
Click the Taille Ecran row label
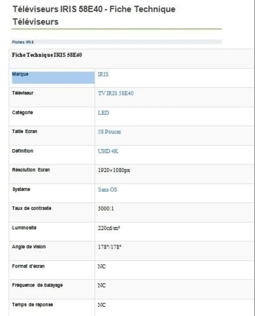point(24,131)
